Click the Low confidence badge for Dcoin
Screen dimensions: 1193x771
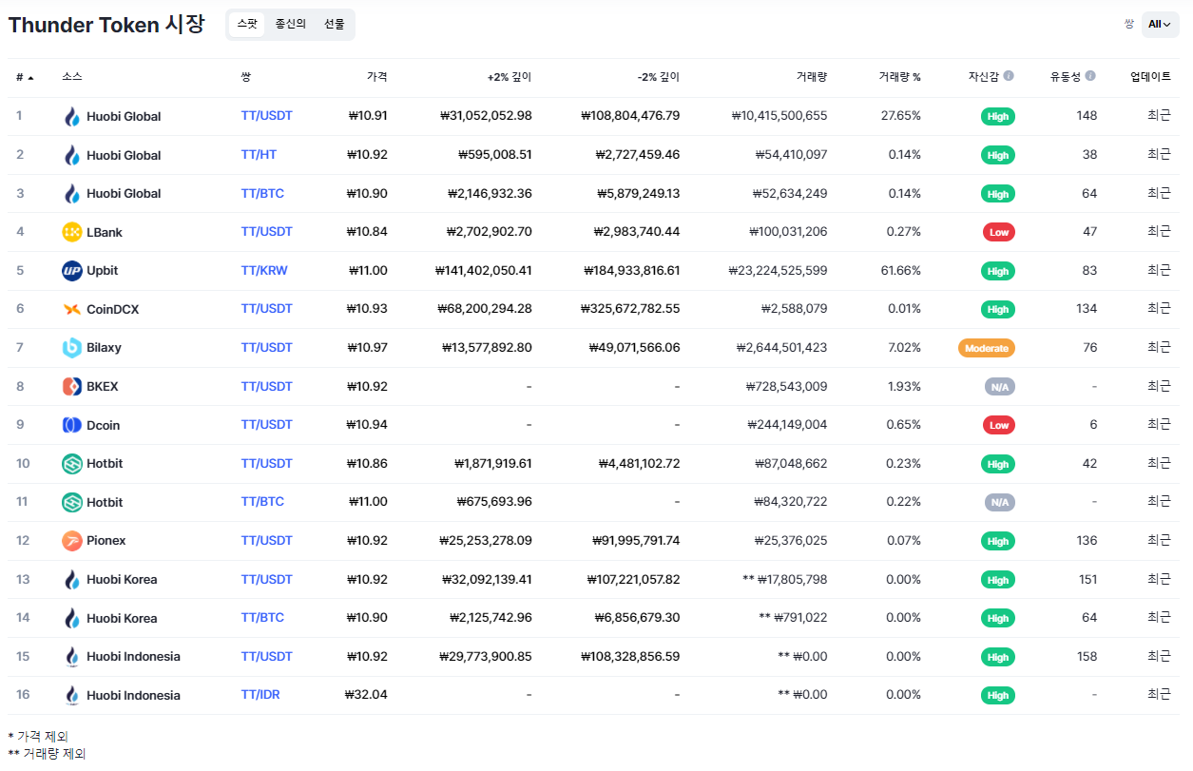coord(999,425)
